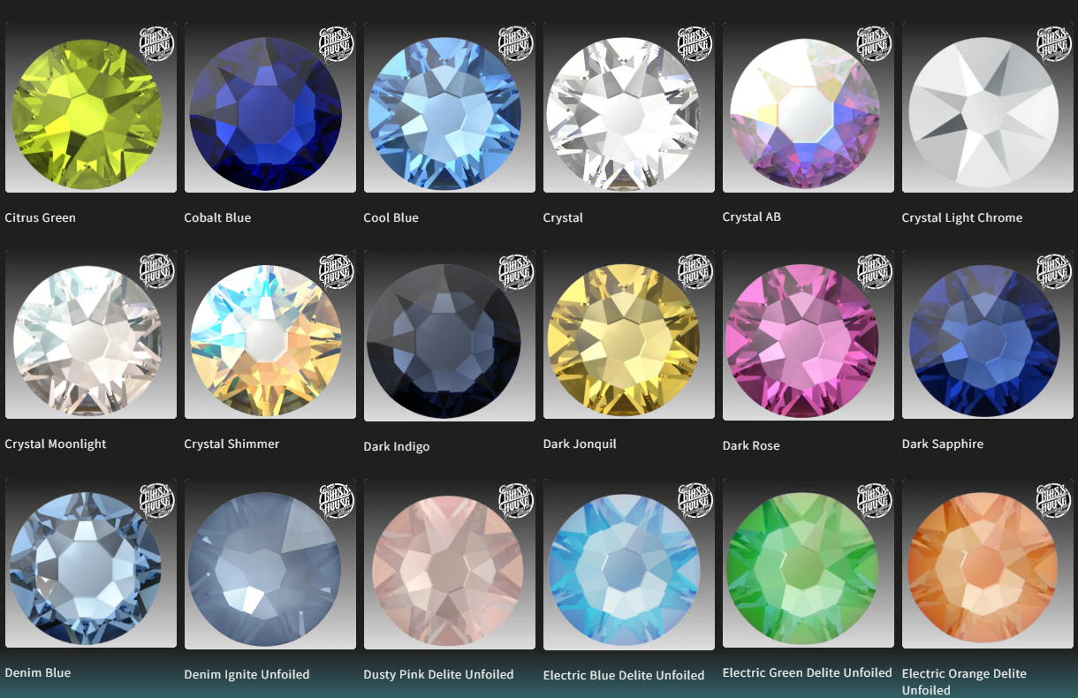Open the Crystal AB rhinestone image

click(x=808, y=108)
